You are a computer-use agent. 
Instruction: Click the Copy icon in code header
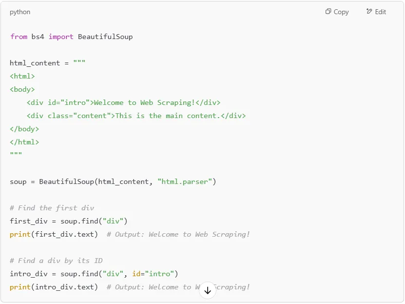tap(328, 12)
